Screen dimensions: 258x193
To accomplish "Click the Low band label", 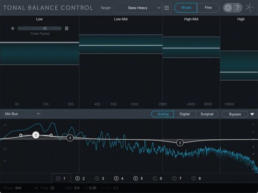I will 39,19.
